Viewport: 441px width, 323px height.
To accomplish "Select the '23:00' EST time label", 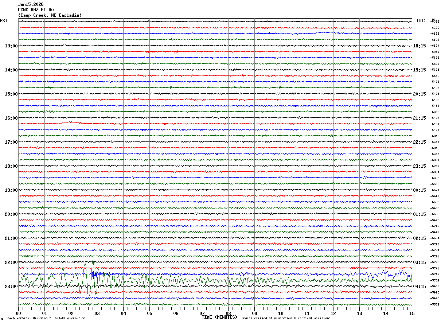I will tap(11, 287).
